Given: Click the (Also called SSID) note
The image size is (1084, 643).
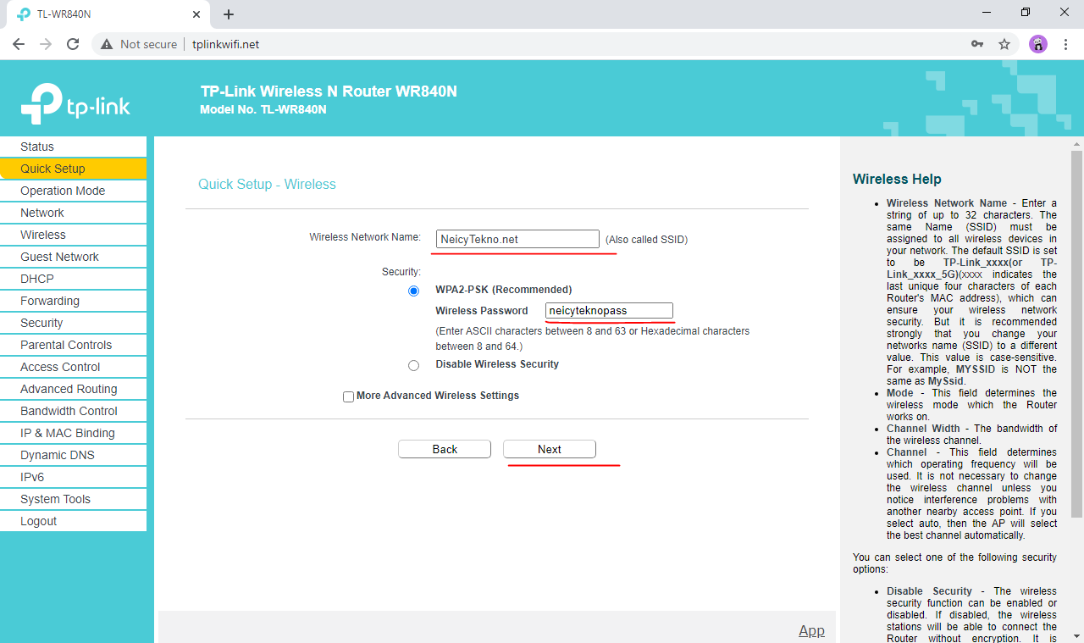Looking at the screenshot, I should point(646,240).
